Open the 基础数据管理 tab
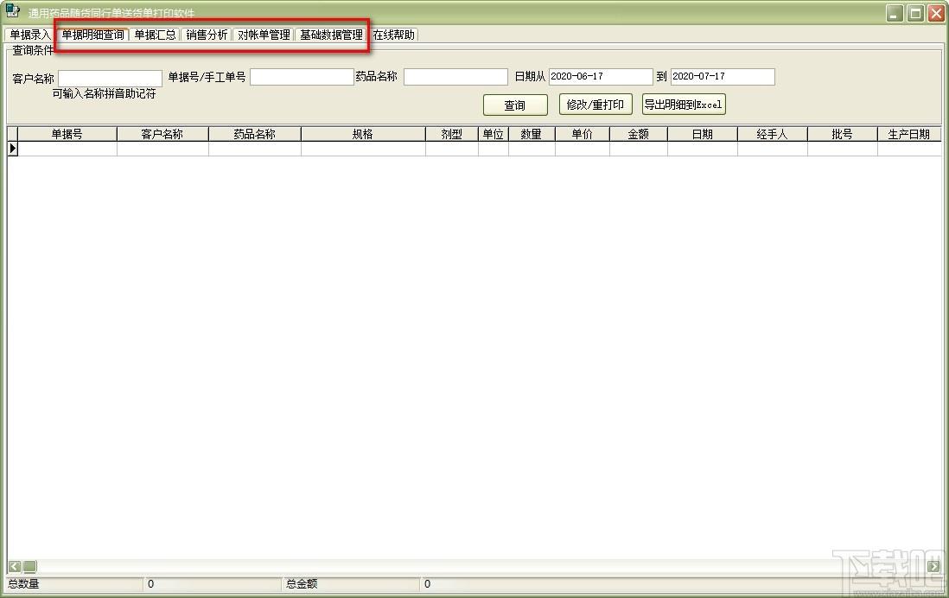 point(331,35)
